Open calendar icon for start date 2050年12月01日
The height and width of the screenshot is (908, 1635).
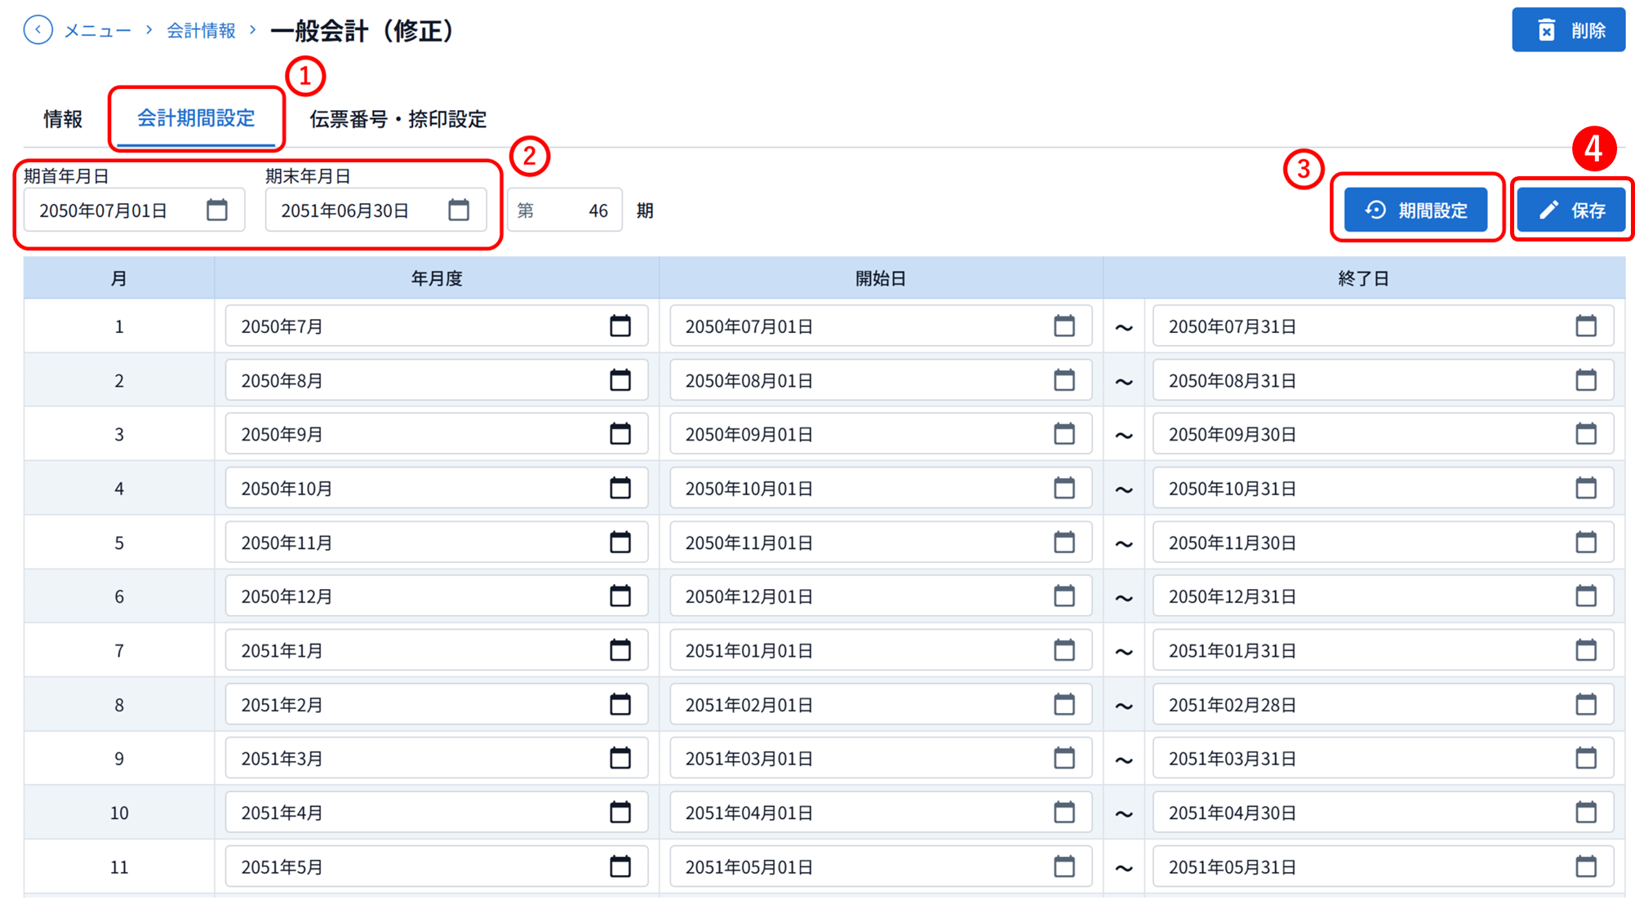tap(1064, 596)
